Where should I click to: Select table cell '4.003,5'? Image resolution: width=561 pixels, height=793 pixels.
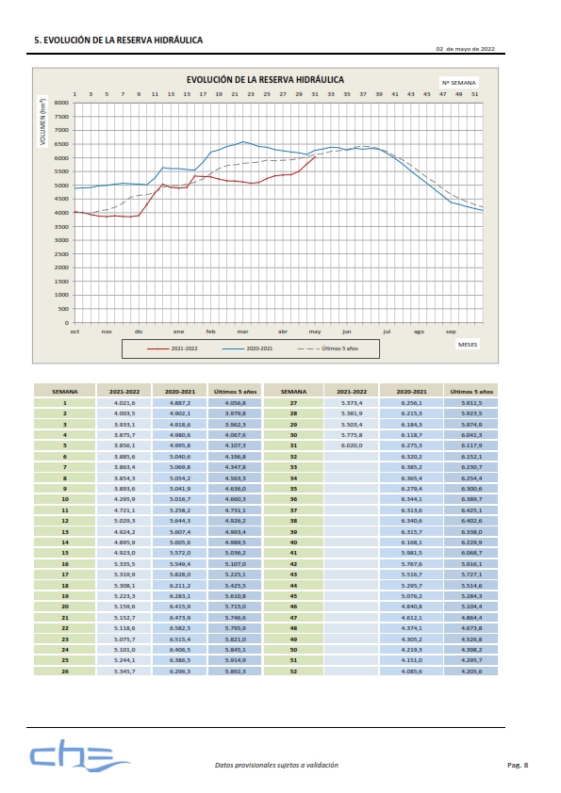(x=124, y=413)
